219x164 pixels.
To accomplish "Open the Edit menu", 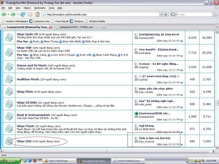I will 10,8.
